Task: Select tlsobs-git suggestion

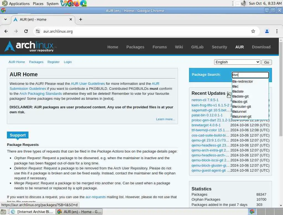Action: tap(250, 102)
